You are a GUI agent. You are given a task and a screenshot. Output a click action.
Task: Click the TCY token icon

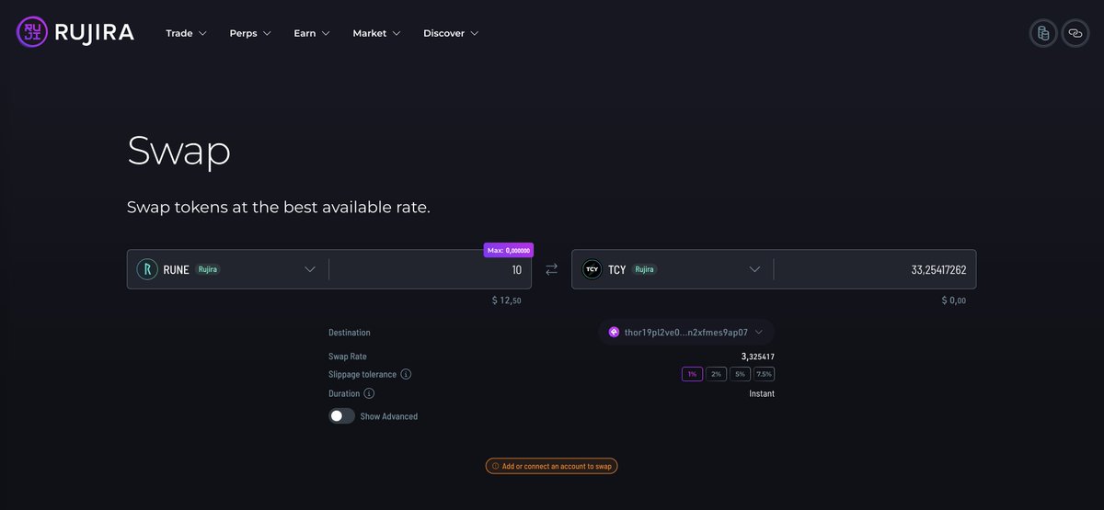[592, 269]
